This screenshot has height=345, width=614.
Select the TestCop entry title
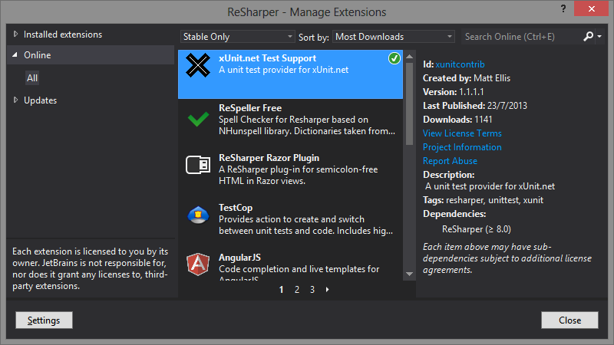pos(236,207)
